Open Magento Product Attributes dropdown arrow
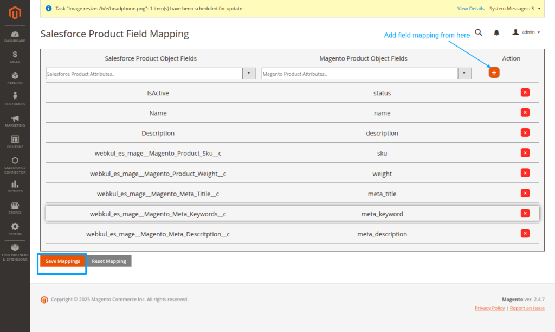The height and width of the screenshot is (332, 555). point(464,74)
